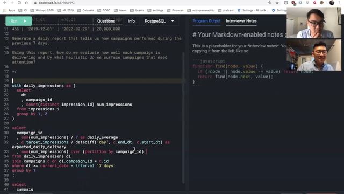Viewport: 344px width, 194px height.
Task: Open the Info tab
Action: click(x=131, y=21)
